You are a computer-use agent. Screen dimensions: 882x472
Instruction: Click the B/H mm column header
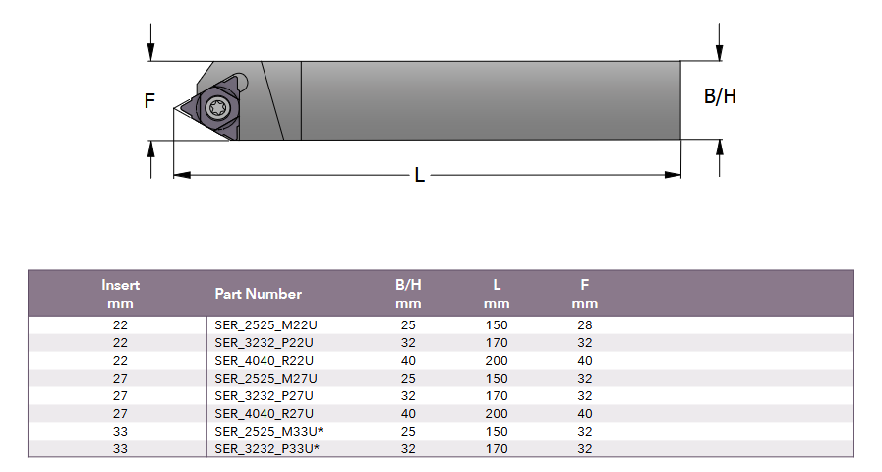coord(408,294)
